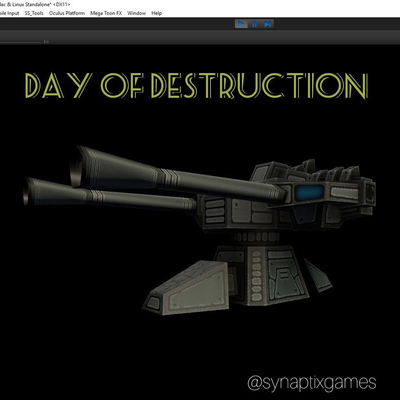
Task: Advance one frame with Step button
Action: tap(267, 24)
